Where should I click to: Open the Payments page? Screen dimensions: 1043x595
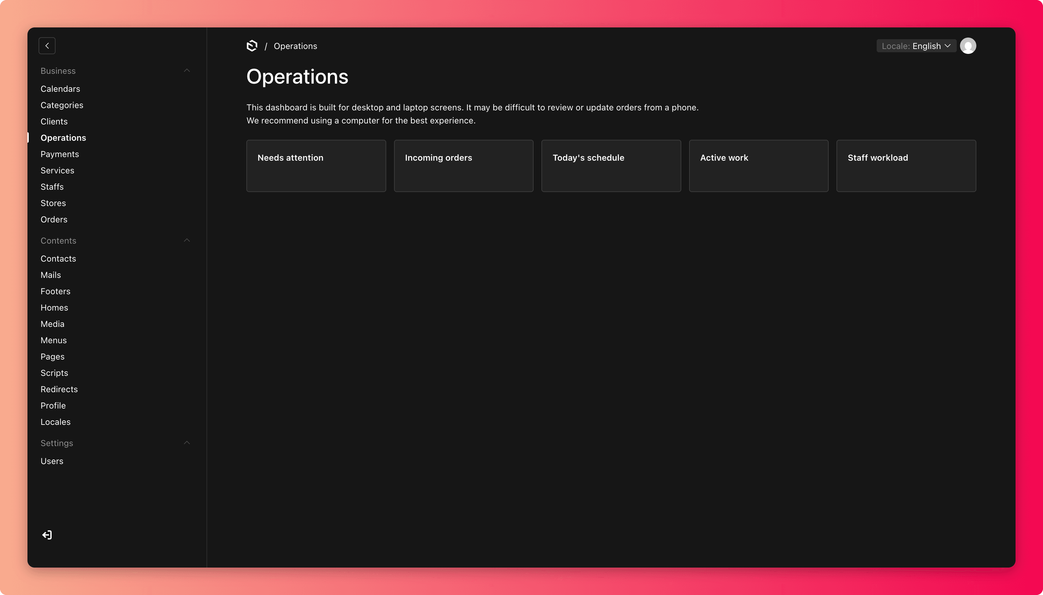60,154
